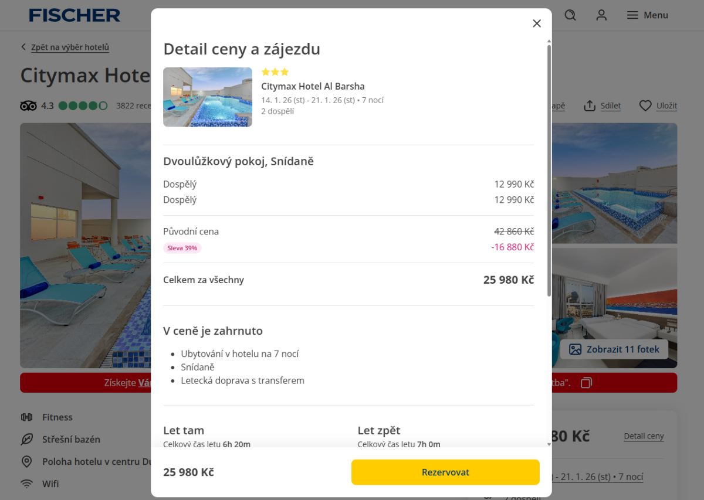Click the FISCHER logo
The image size is (704, 500).
(75, 15)
